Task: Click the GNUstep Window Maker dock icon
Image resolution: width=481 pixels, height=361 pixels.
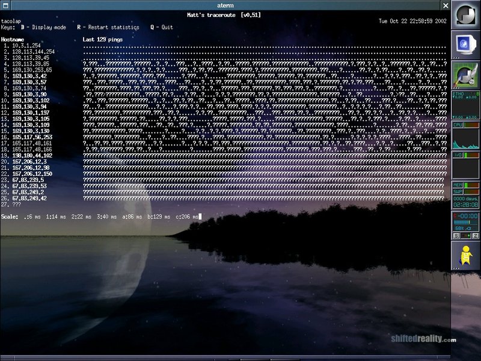Action: pyautogui.click(x=465, y=15)
